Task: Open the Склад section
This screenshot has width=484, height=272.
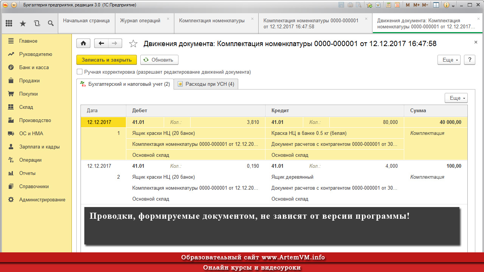Action: point(26,107)
